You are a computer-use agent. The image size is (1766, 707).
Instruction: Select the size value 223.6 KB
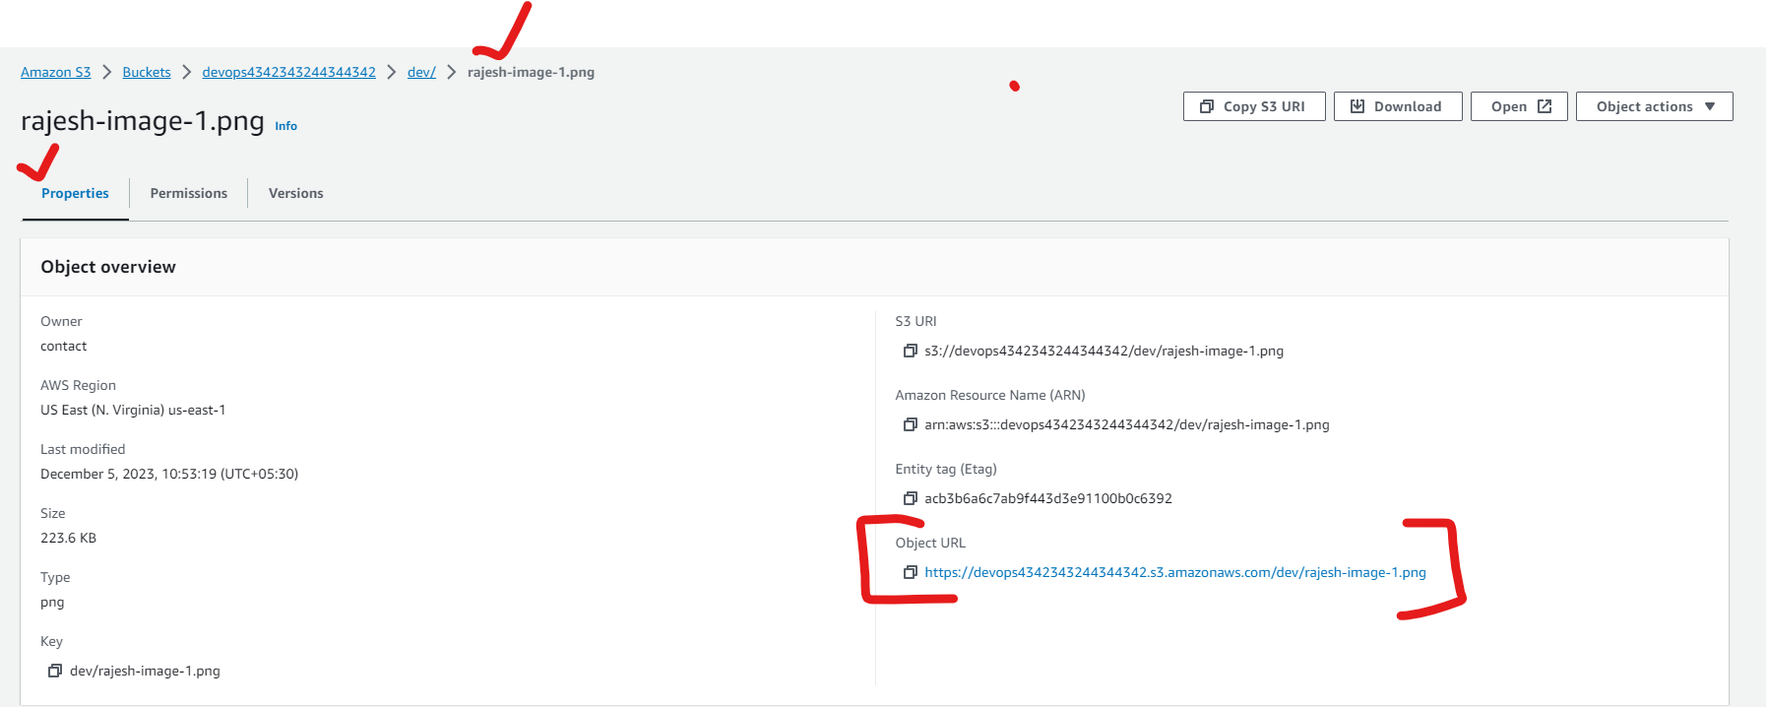coord(69,538)
